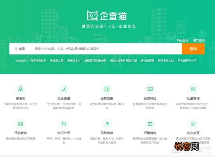Click the 招聘查询 title text
Screen dimensions: 215x157
(150, 133)
